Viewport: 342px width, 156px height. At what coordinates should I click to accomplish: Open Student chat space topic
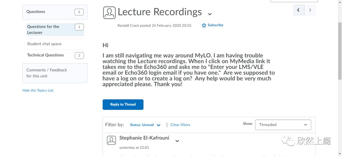(44, 44)
